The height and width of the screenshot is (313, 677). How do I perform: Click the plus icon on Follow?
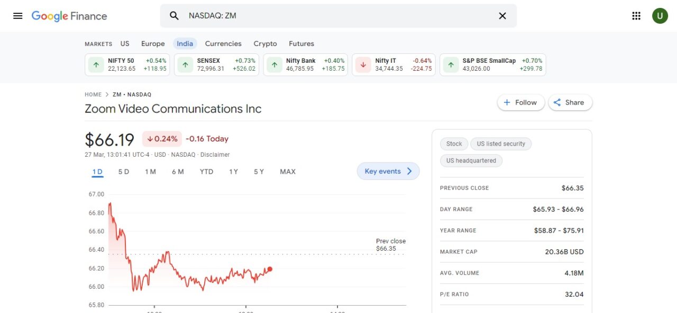pos(507,102)
